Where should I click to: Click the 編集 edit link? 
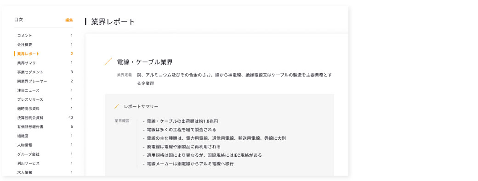click(69, 20)
